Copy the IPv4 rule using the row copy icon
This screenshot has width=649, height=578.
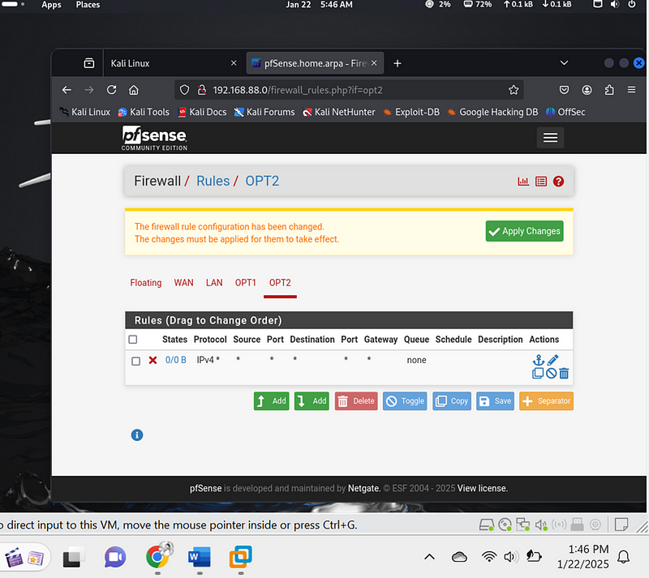coord(538,373)
